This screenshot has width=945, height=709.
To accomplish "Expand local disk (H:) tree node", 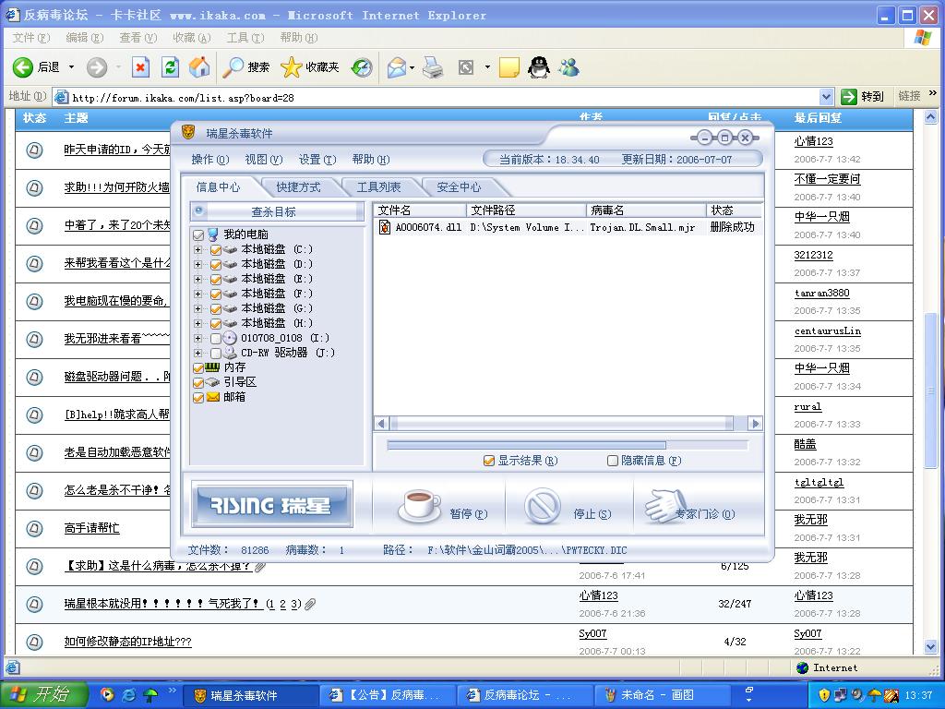I will tap(197, 323).
